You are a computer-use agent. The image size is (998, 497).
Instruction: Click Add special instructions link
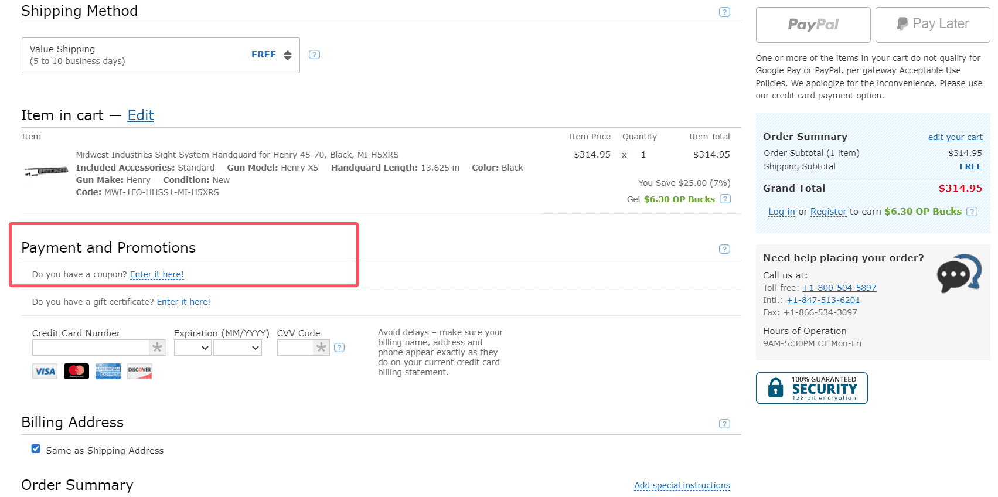[x=682, y=485]
